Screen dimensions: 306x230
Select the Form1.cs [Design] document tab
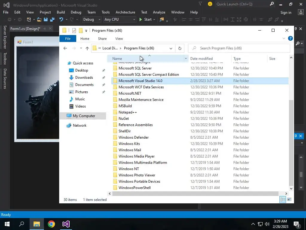pyautogui.click(x=25, y=29)
